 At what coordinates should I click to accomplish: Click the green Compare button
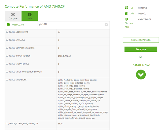(x=141, y=49)
